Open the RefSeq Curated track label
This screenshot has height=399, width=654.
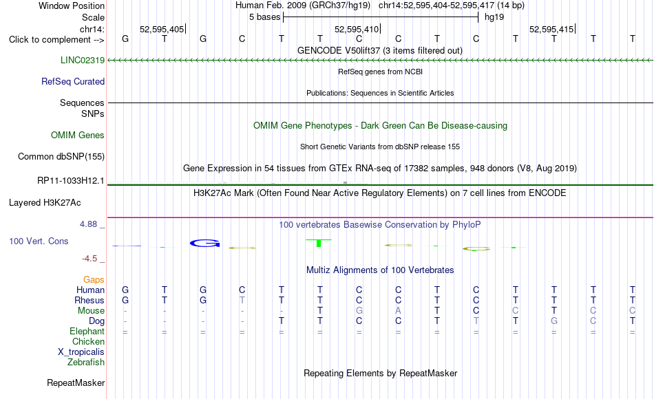tap(72, 81)
